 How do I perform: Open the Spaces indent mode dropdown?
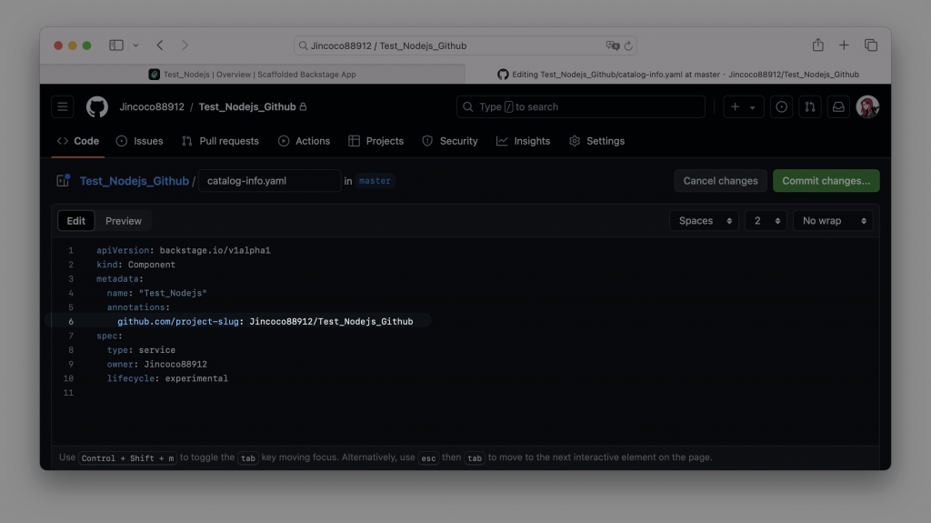[x=705, y=220]
